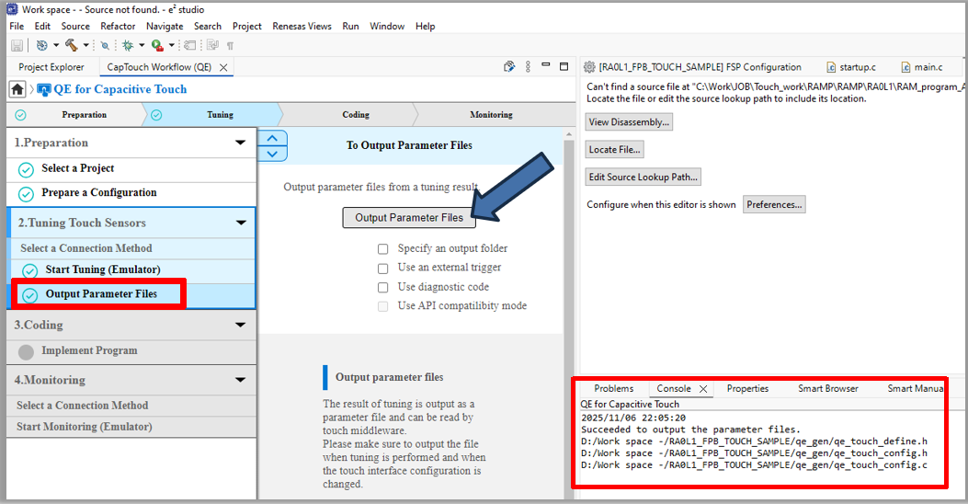Screen dimensions: 968x504
Task: Close the CapTouch Workflow (QE) tab
Action: coord(223,67)
